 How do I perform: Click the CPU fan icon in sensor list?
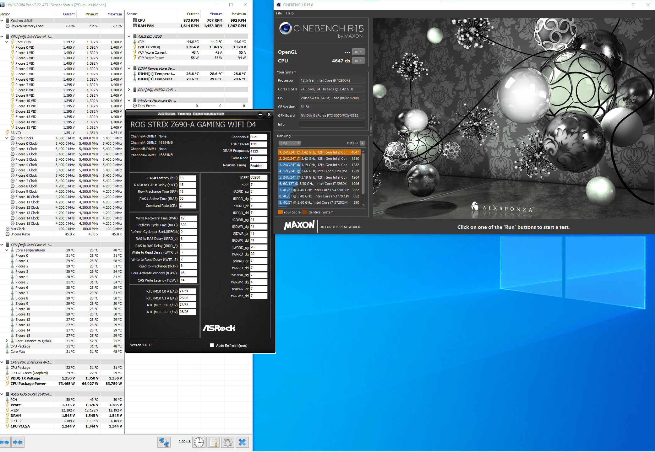(x=135, y=20)
